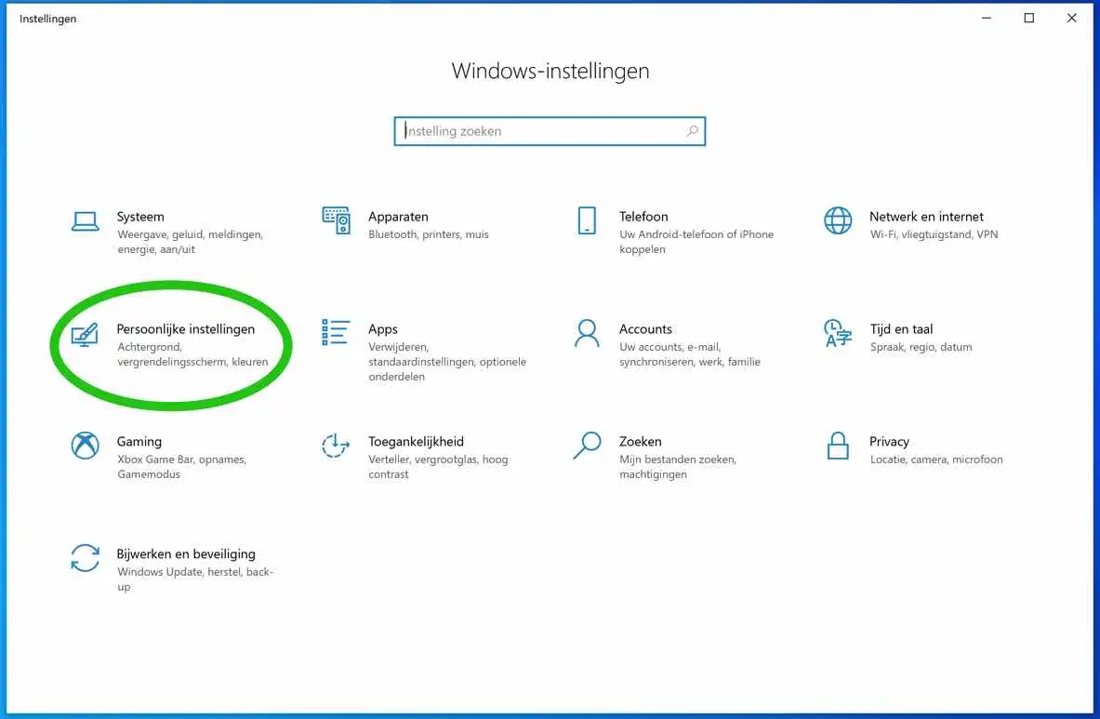
Task: Open the 'Gaming' heading
Action: click(139, 441)
